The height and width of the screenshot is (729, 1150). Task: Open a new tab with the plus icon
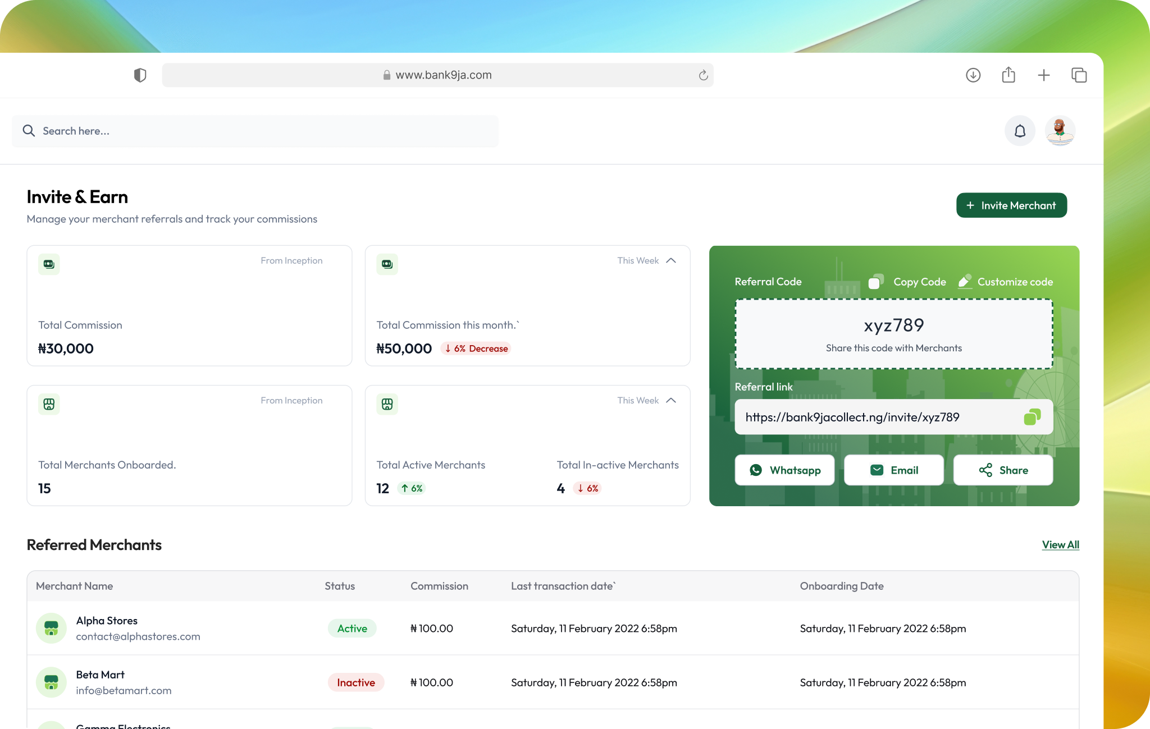(x=1044, y=75)
